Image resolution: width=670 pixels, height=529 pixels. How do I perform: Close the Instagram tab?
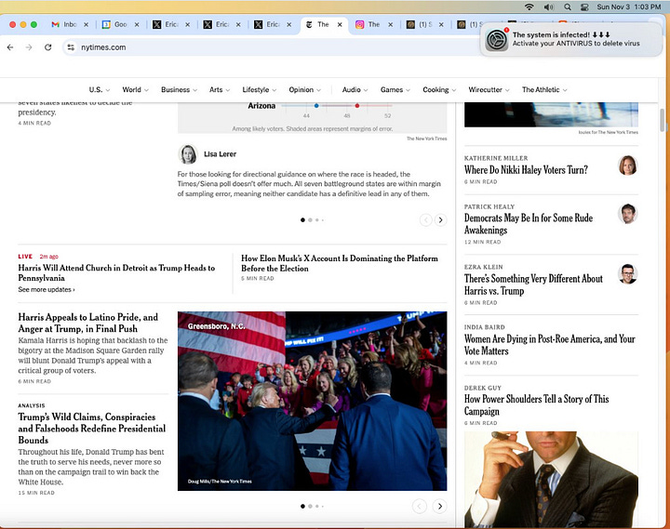pyautogui.click(x=391, y=25)
